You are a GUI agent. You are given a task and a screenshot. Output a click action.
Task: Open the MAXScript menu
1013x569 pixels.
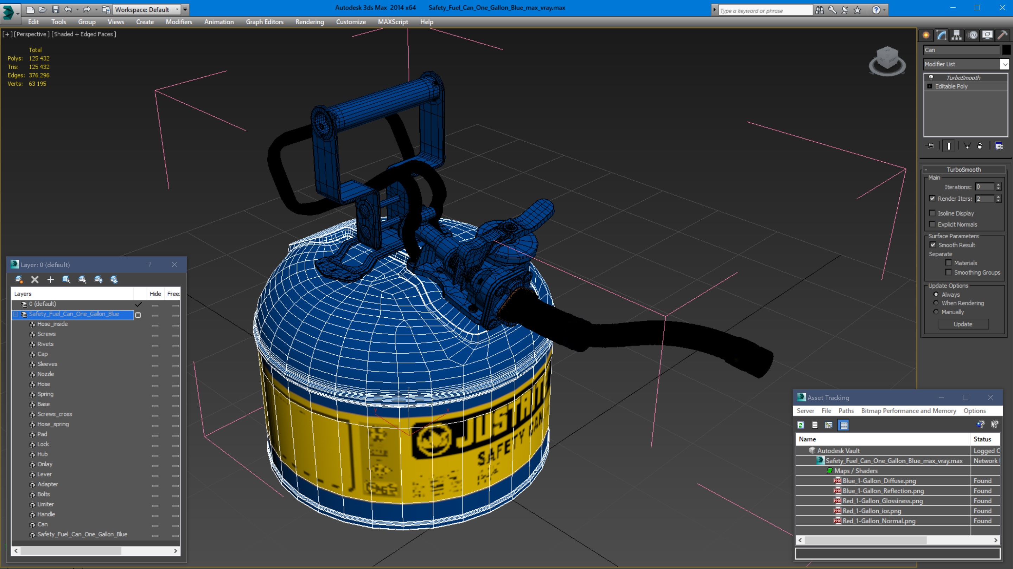pos(393,22)
